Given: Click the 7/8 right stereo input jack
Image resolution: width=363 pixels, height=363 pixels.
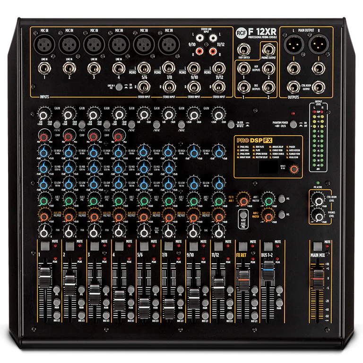Looking at the screenshot, I should click(x=169, y=87).
